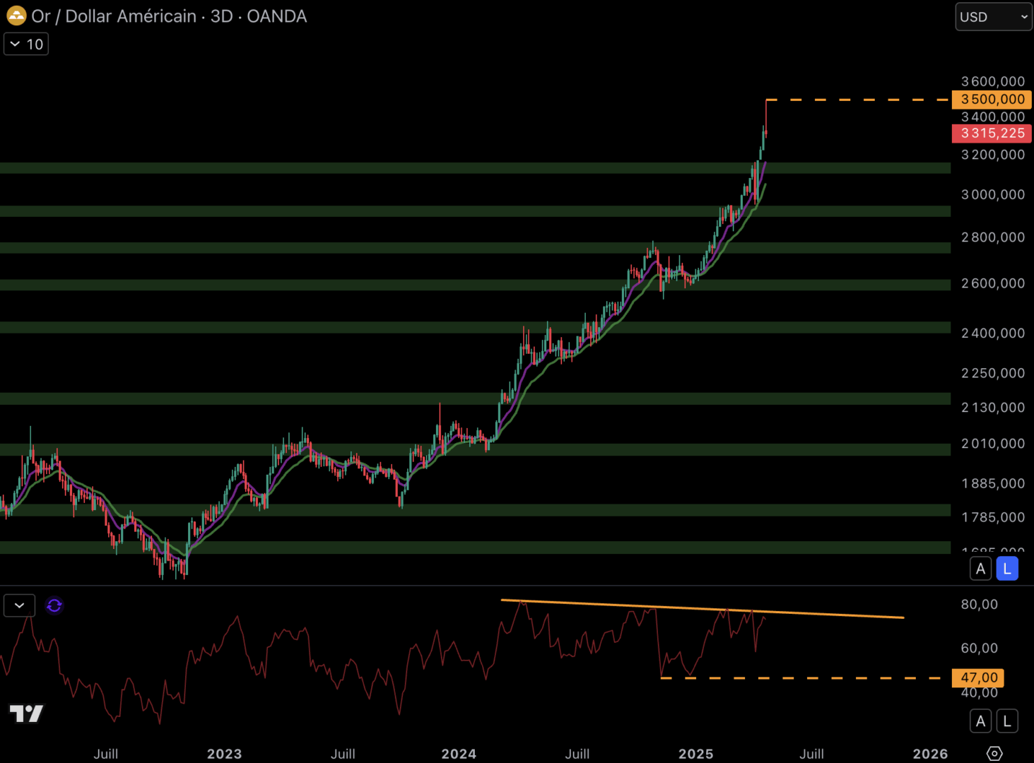The width and height of the screenshot is (1034, 763).
Task: Toggle auto scale A on main price chart
Action: coord(980,569)
